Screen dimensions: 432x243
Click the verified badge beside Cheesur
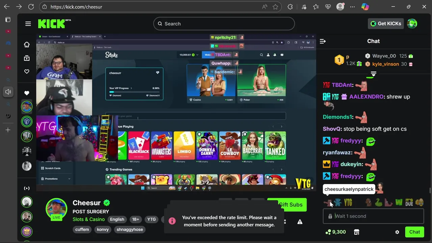pos(107,203)
